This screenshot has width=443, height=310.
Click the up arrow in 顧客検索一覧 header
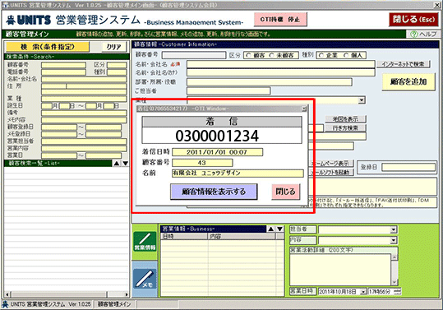coord(117,164)
